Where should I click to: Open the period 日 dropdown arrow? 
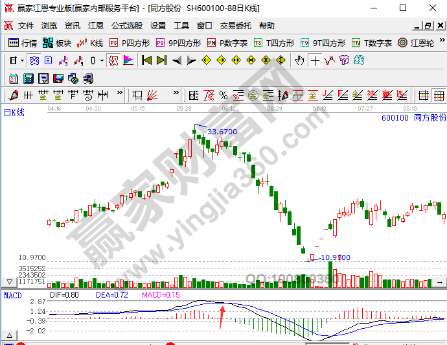pos(22,60)
